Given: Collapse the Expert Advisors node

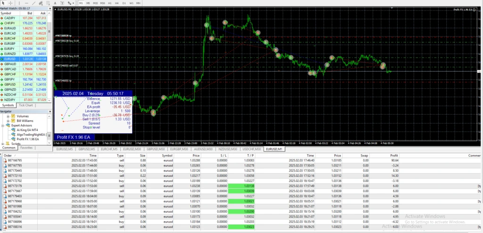Looking at the screenshot, I should pos(2,125).
